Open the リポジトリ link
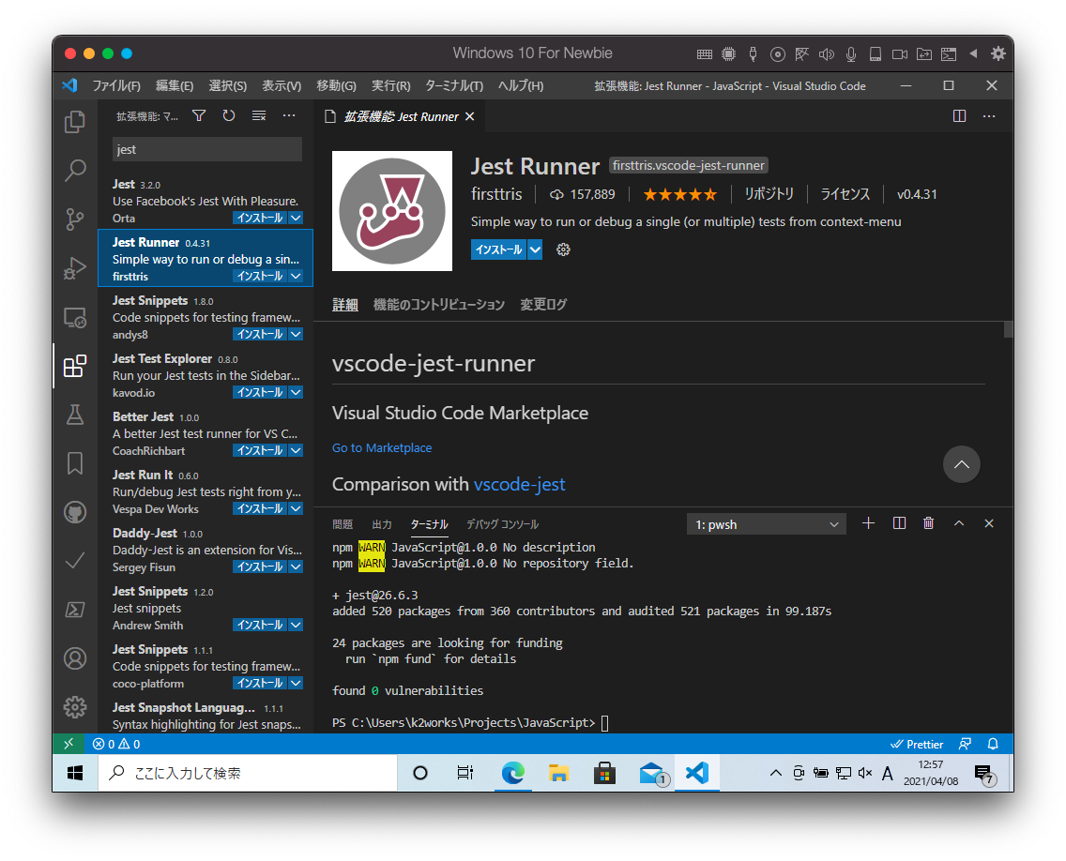Viewport: 1066px width, 861px height. [x=769, y=194]
